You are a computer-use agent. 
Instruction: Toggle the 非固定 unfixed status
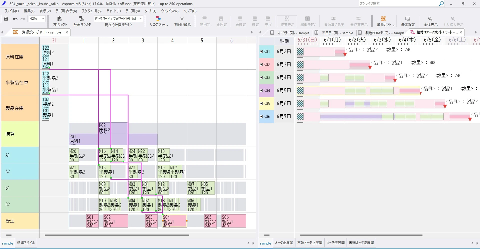pos(205,21)
